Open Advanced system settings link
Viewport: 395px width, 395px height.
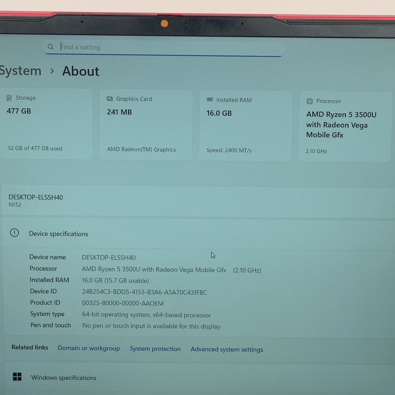click(227, 349)
